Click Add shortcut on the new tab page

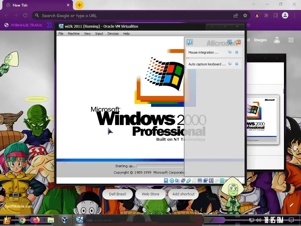click(x=183, y=194)
